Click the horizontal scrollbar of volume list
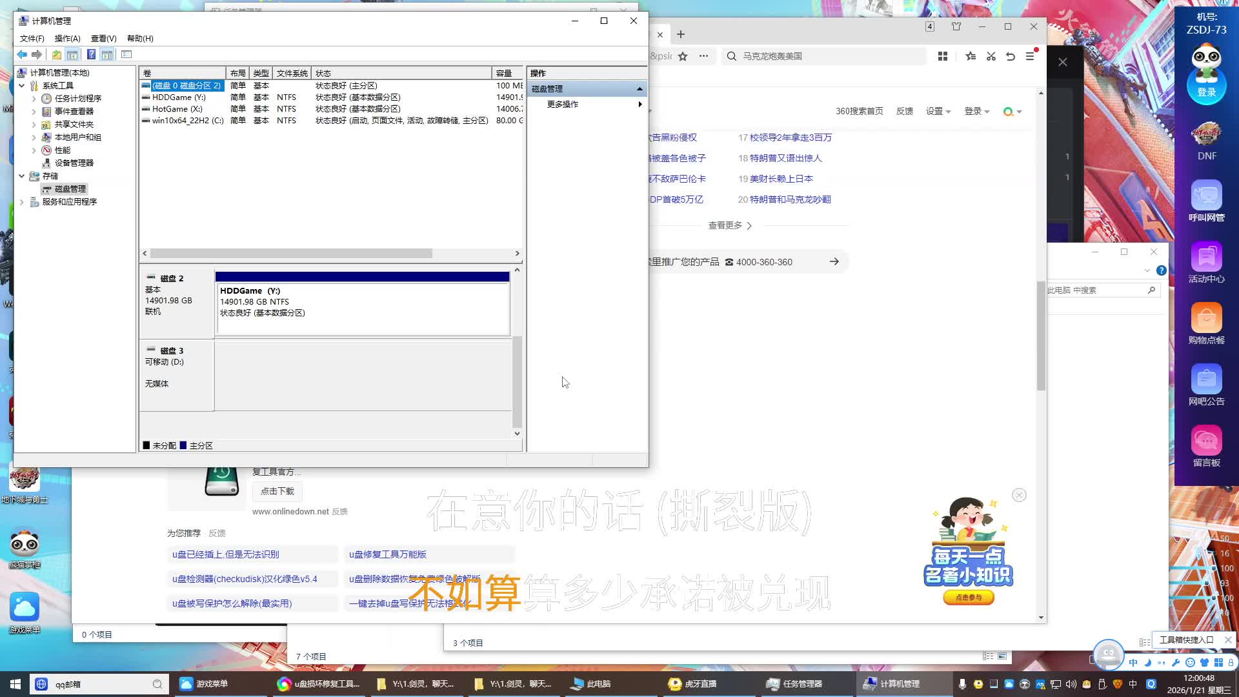The width and height of the screenshot is (1239, 697). point(290,254)
